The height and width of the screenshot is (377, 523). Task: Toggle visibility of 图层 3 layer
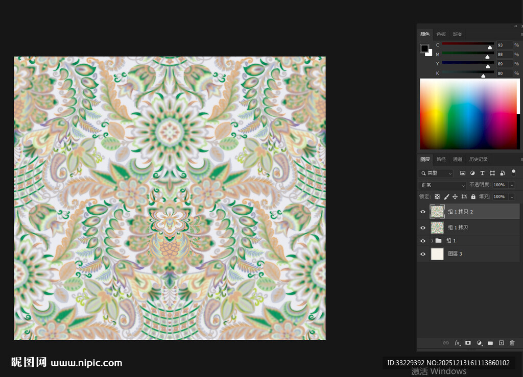point(422,254)
